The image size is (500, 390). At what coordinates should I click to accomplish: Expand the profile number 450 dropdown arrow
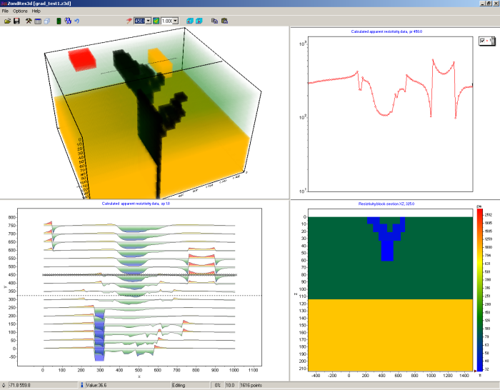(x=148, y=21)
